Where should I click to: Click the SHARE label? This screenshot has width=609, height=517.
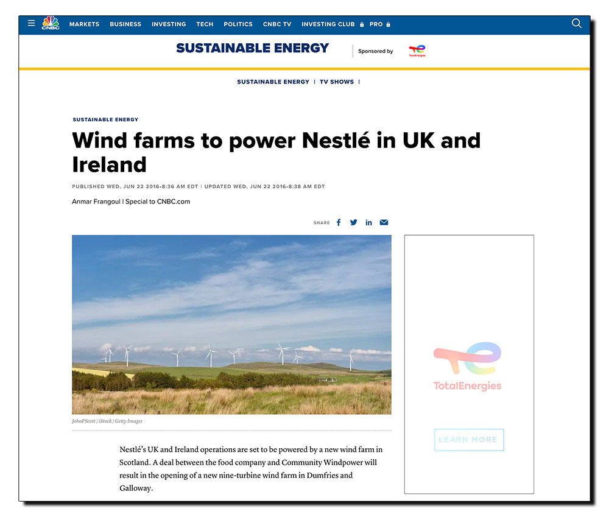coord(322,223)
